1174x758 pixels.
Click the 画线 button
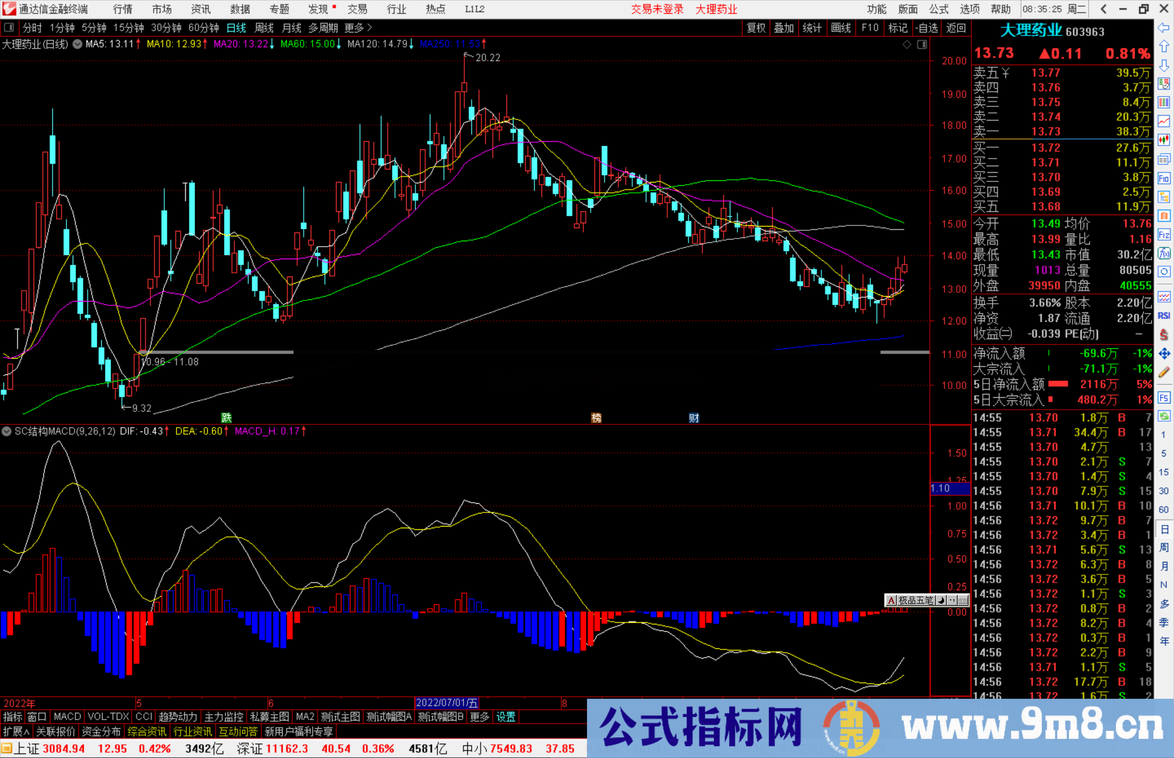(841, 28)
